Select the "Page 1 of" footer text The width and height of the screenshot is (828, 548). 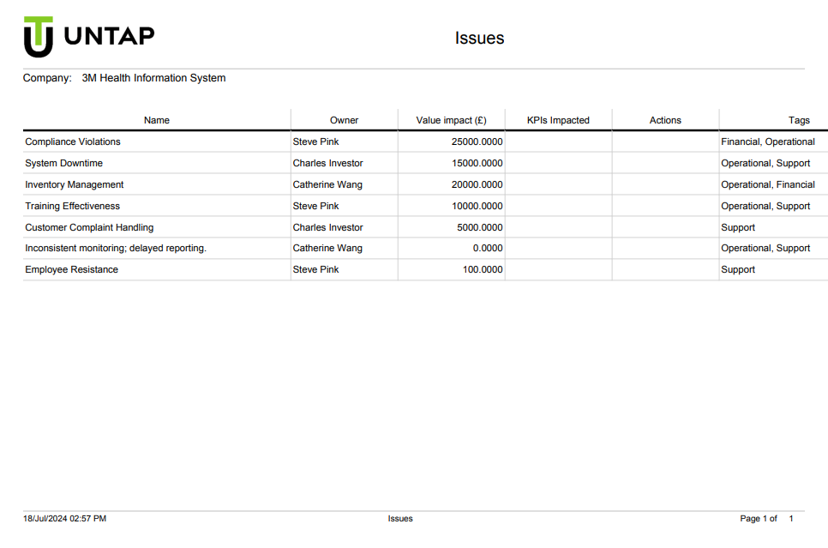759,519
